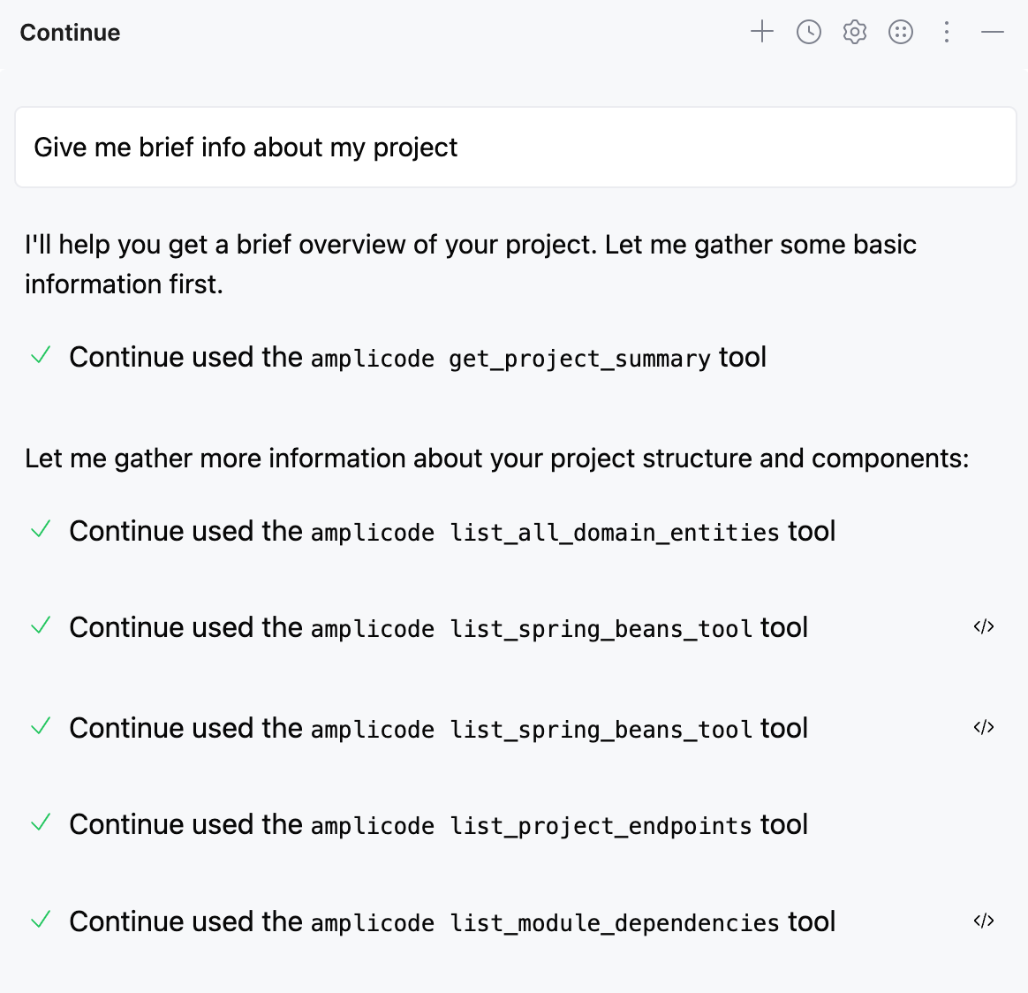Show code icon for second list_spring_beans_tool row
The image size is (1028, 993).
(983, 728)
